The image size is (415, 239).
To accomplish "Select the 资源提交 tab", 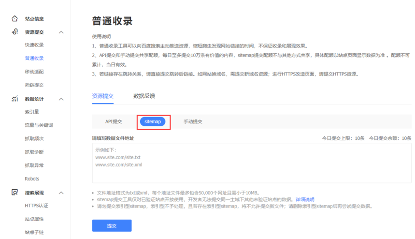I will click(x=102, y=96).
